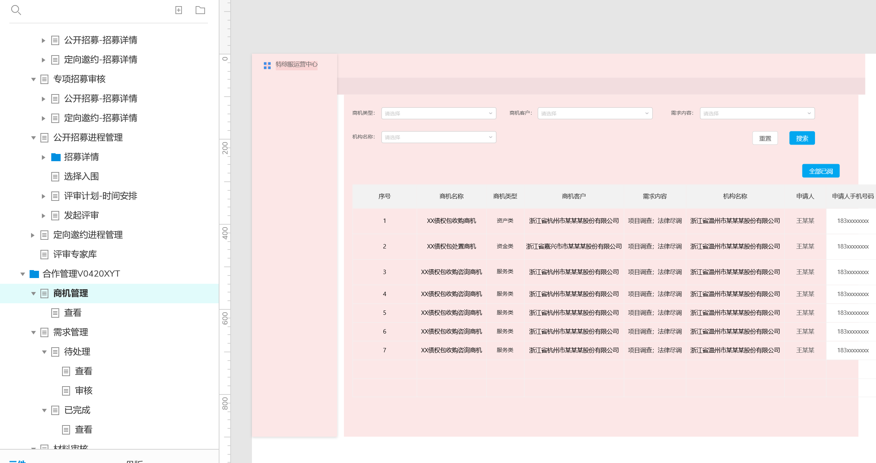Click the search magnifier icon in pages panel
Image resolution: width=876 pixels, height=463 pixels.
coord(16,10)
